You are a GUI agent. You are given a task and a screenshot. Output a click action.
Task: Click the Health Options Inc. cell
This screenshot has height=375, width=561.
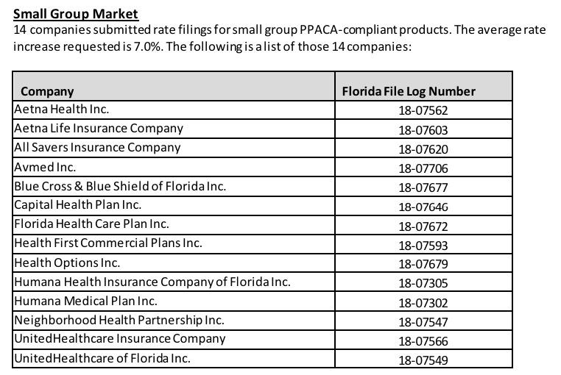tap(67, 262)
